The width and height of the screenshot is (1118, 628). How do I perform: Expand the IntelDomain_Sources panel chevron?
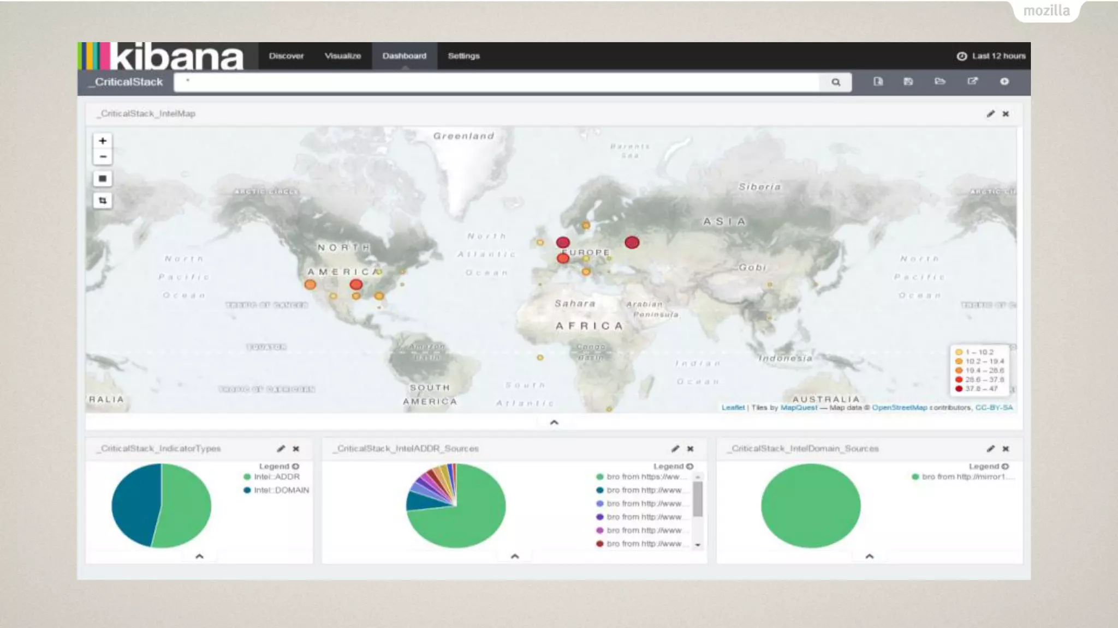869,557
